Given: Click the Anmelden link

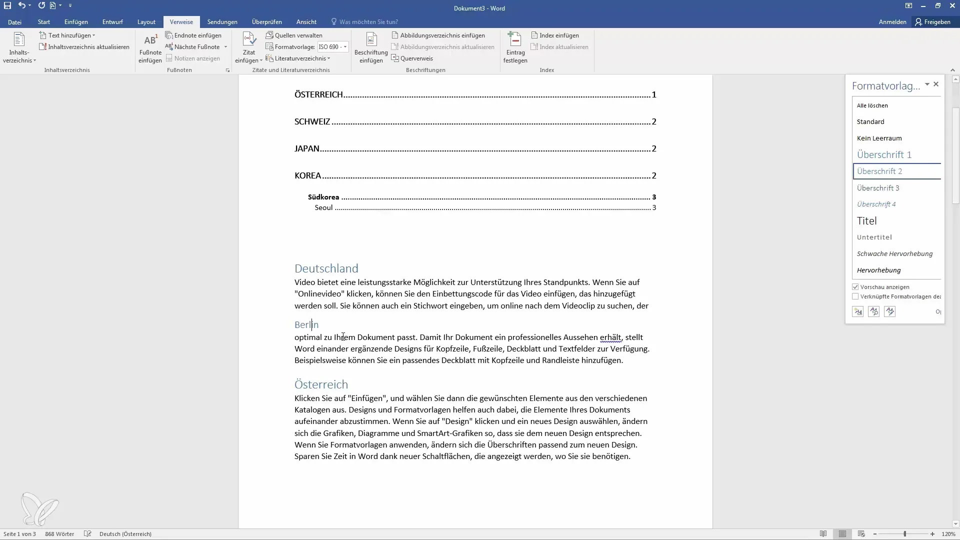Looking at the screenshot, I should (x=892, y=22).
